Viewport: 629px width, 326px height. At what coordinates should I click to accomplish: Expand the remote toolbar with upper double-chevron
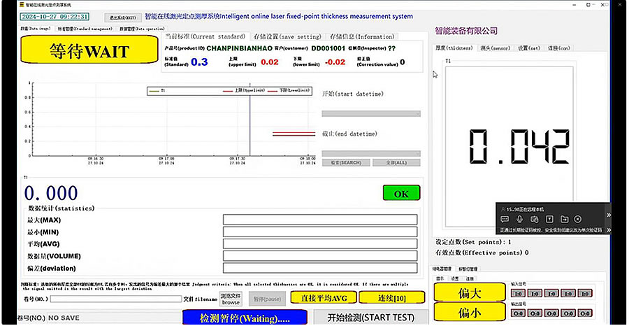(x=608, y=215)
